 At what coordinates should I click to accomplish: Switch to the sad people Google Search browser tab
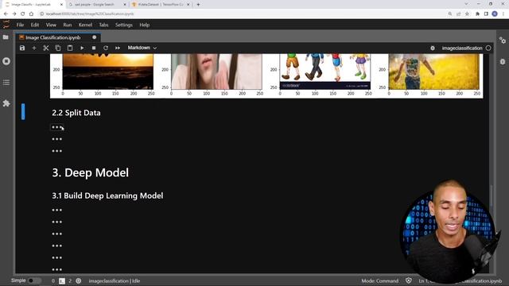(97, 5)
